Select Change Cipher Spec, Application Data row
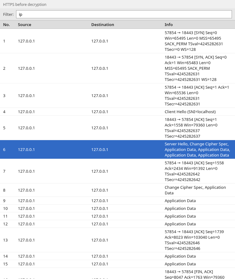This screenshot has height=279, width=235. [117, 190]
